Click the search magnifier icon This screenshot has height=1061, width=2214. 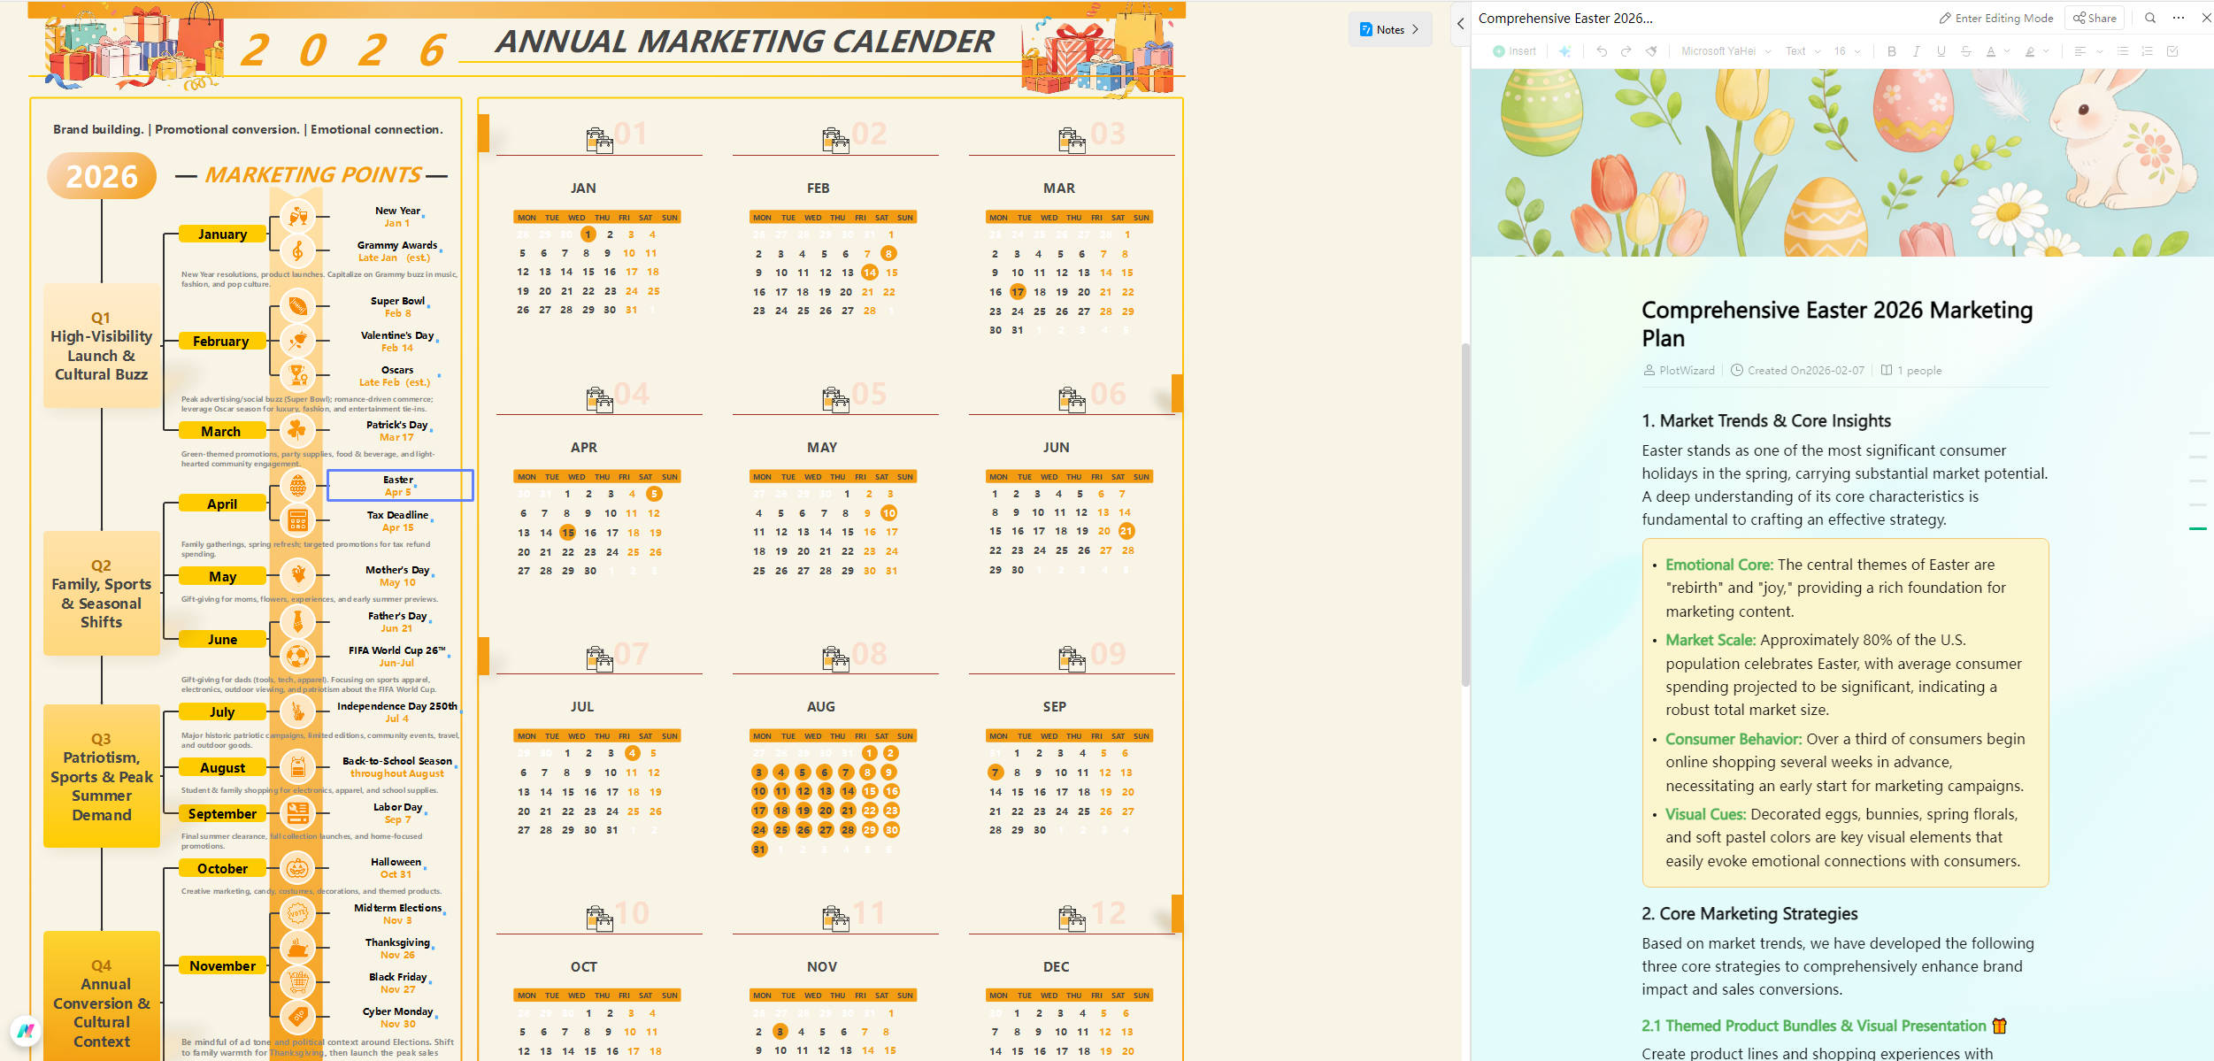[2150, 17]
